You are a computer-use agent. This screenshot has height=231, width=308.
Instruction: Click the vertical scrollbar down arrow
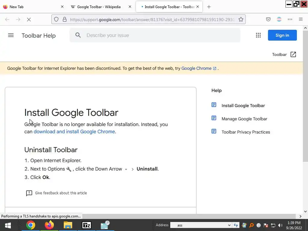coord(305,211)
